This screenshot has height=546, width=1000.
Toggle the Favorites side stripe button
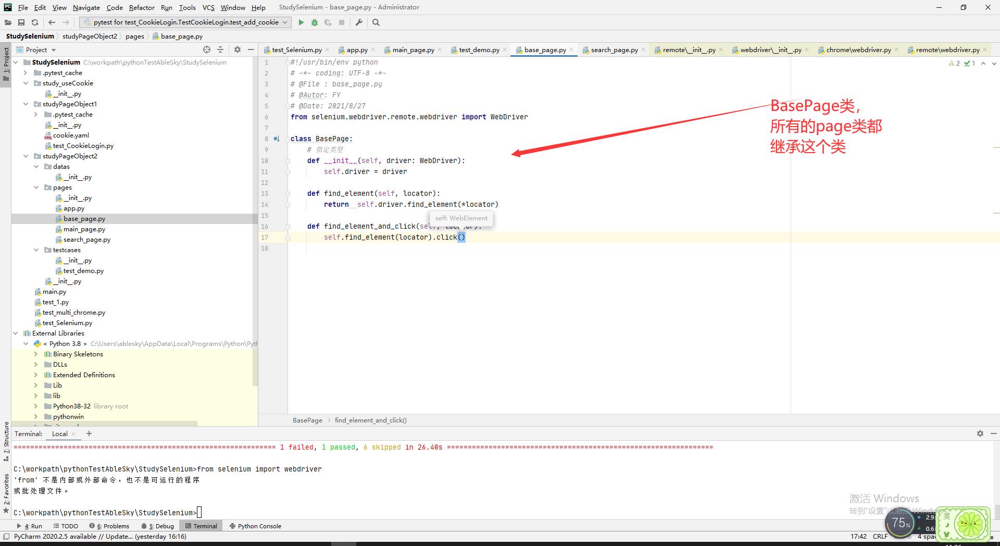tap(6, 493)
